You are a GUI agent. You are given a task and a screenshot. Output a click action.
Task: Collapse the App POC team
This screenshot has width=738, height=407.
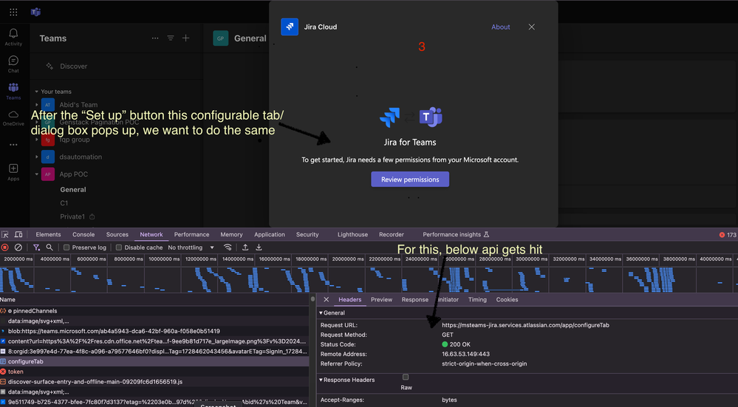pyautogui.click(x=37, y=174)
